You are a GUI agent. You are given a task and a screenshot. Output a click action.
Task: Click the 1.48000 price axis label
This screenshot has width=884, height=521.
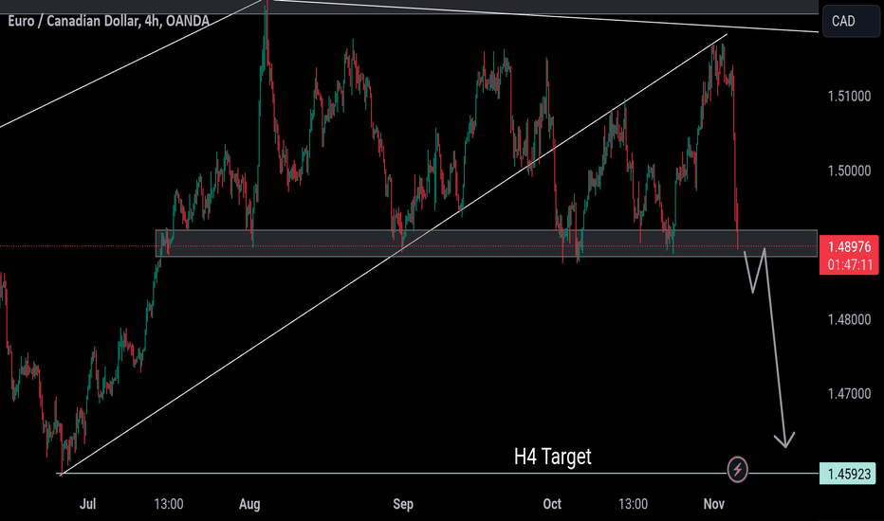coord(849,319)
